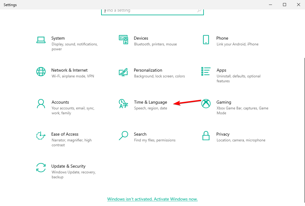305x206 pixels.
Task: Select the Phone category title
Action: [x=222, y=38]
